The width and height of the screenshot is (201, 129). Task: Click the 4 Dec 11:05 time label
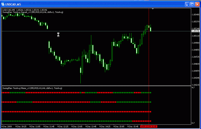(35, 126)
